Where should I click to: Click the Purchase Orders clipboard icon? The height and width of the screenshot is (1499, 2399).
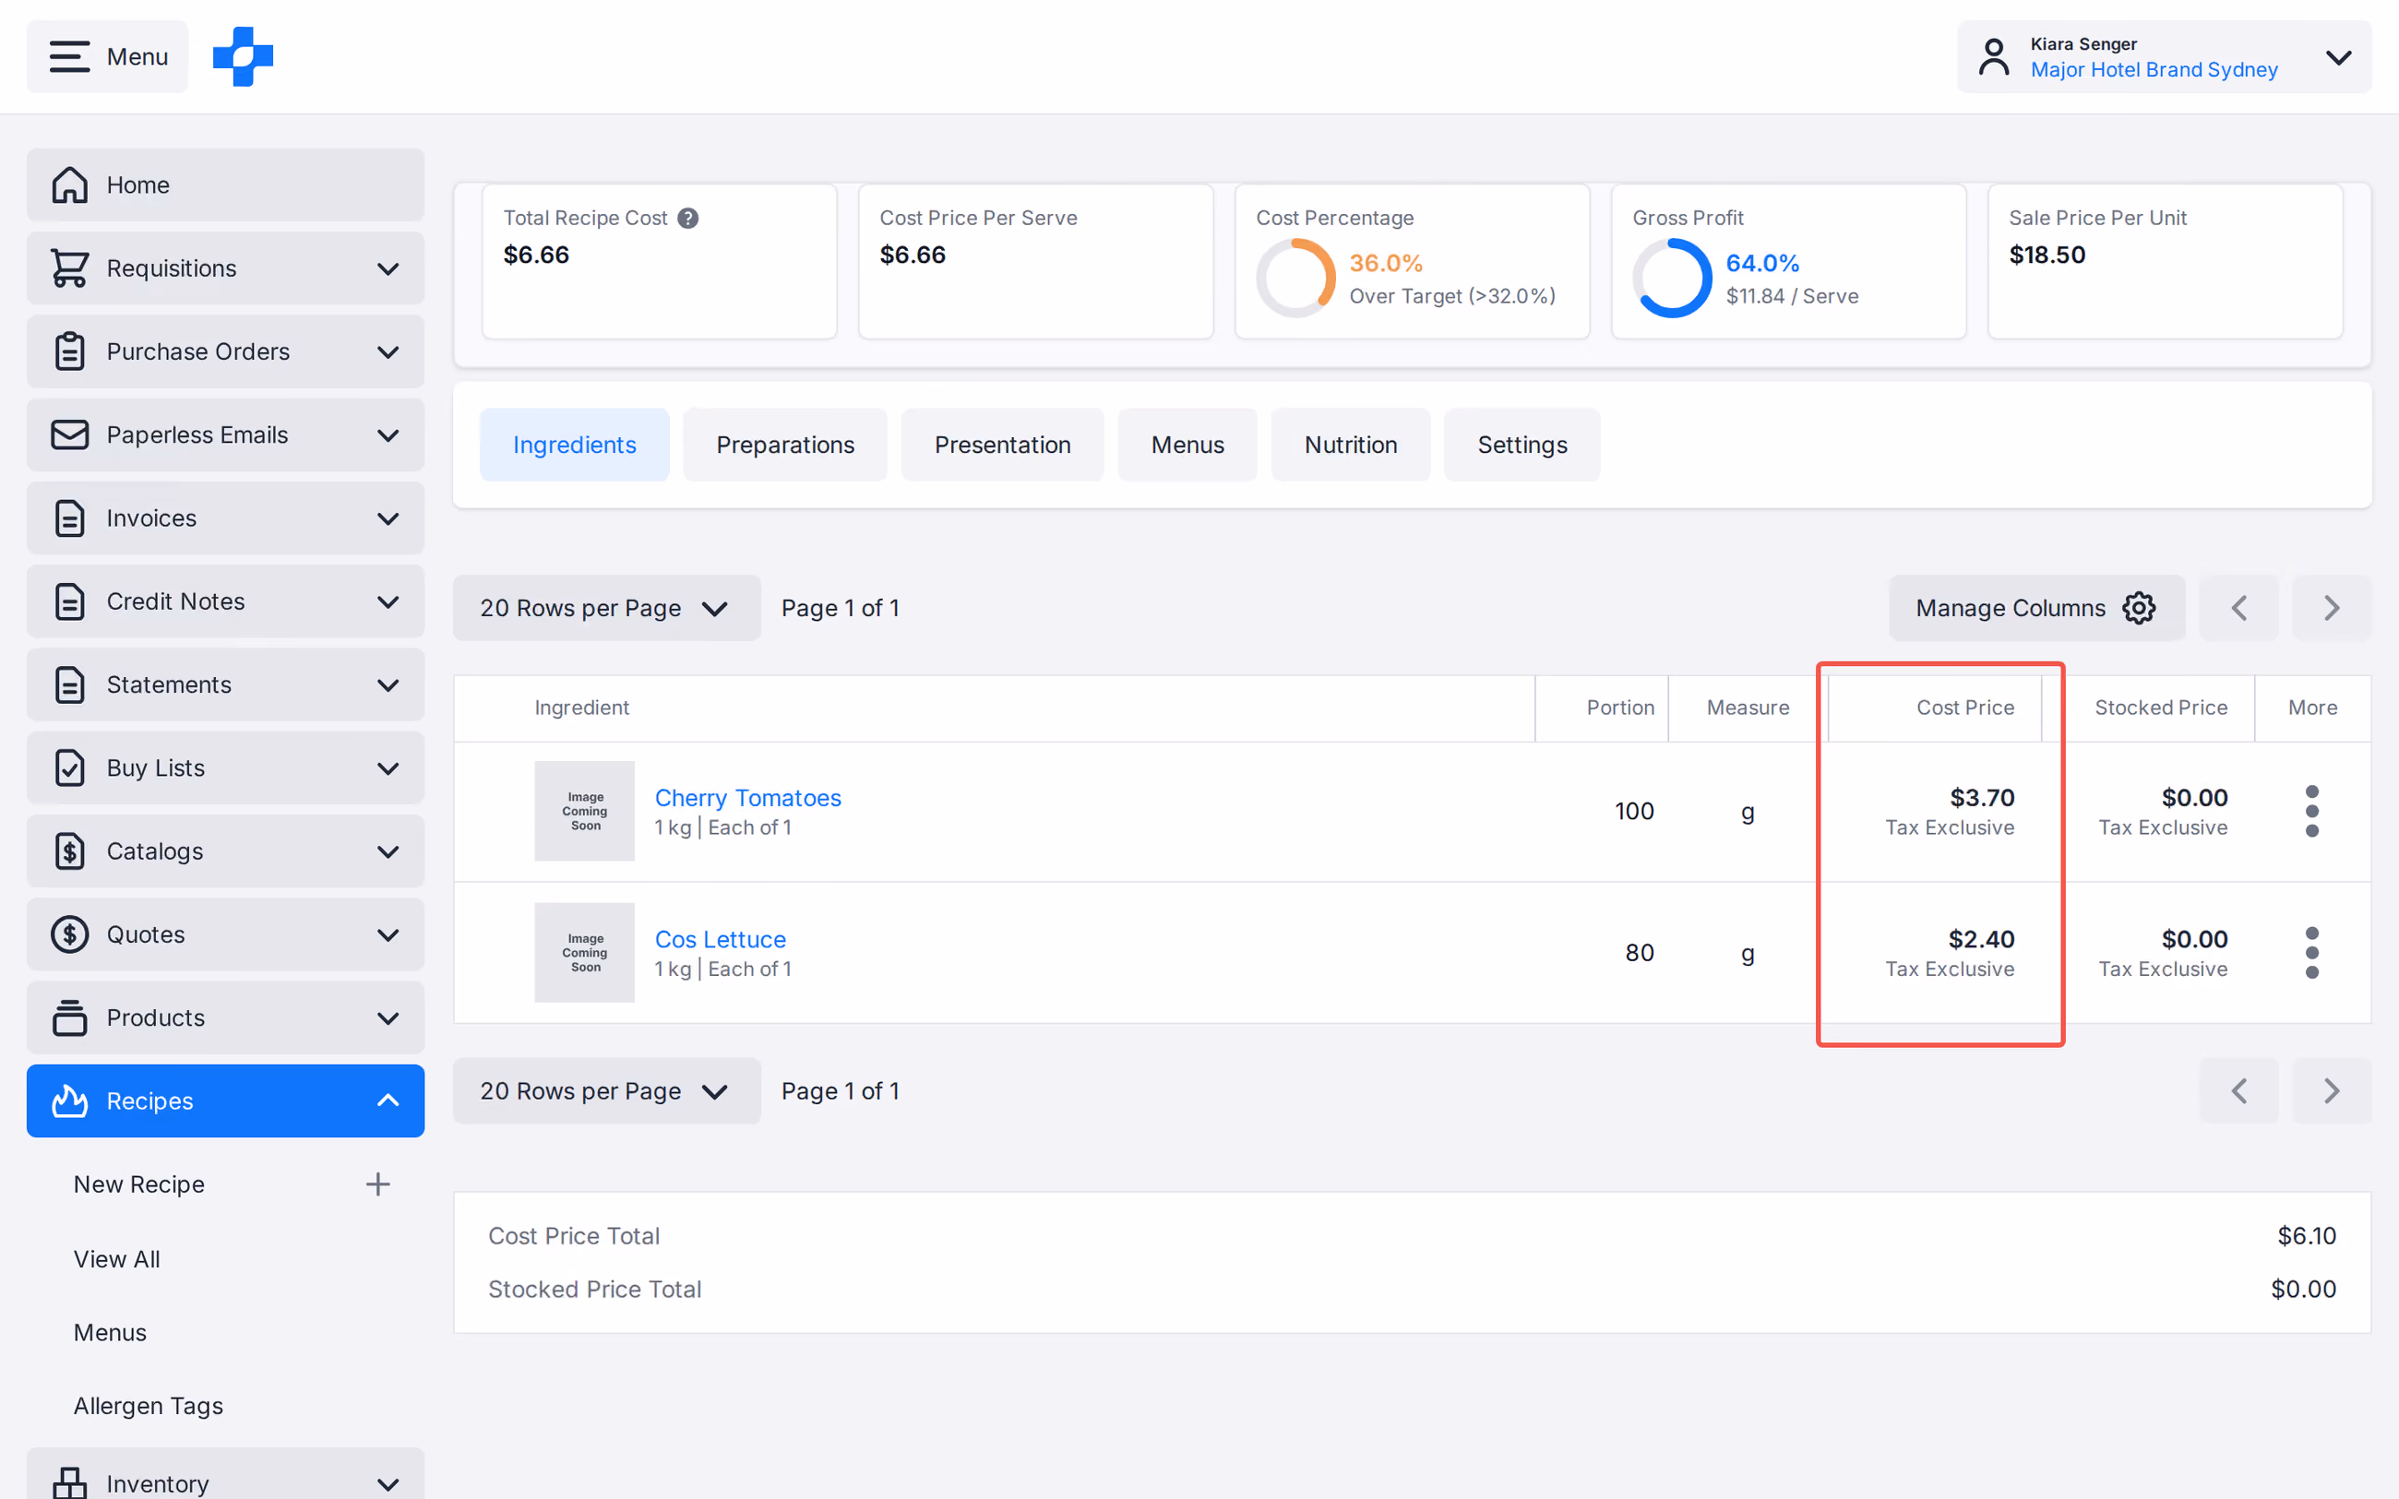69,351
